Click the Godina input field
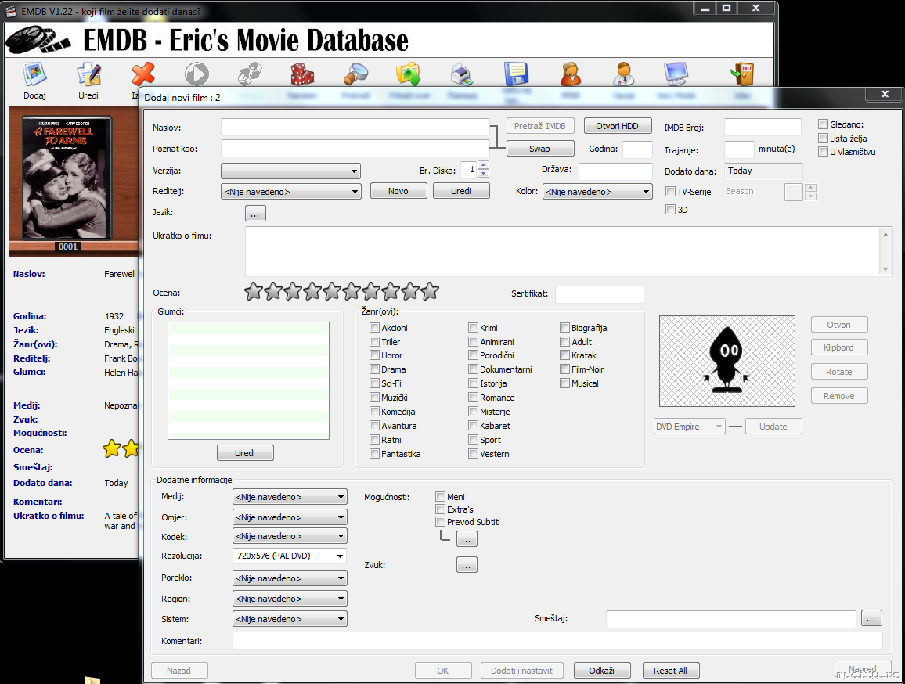This screenshot has width=905, height=684. 637,149
